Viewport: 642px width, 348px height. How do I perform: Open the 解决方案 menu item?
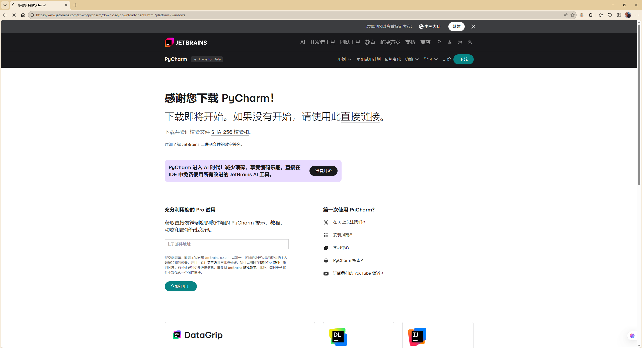pos(390,42)
